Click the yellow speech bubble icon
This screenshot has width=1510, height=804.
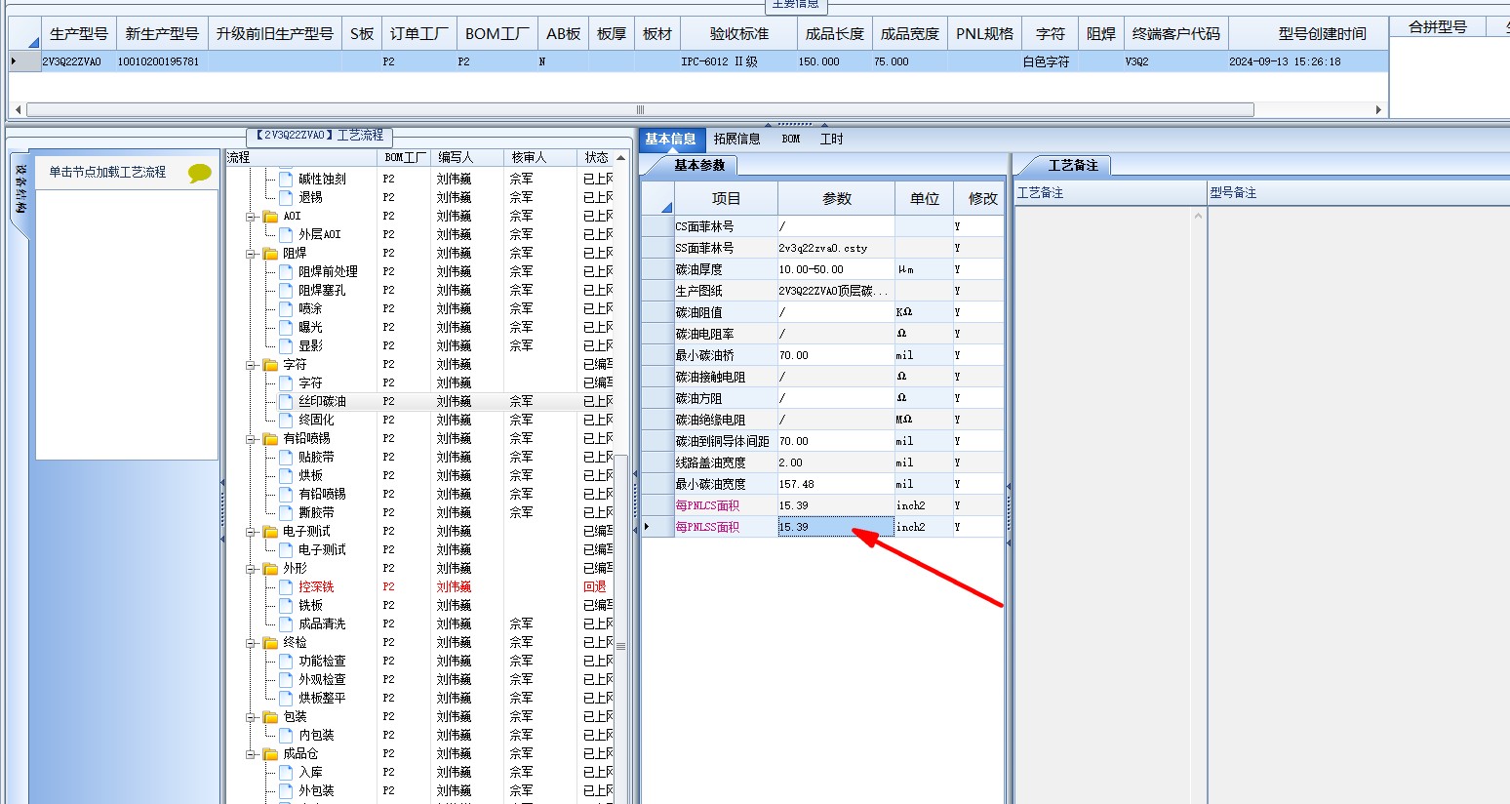pos(200,174)
